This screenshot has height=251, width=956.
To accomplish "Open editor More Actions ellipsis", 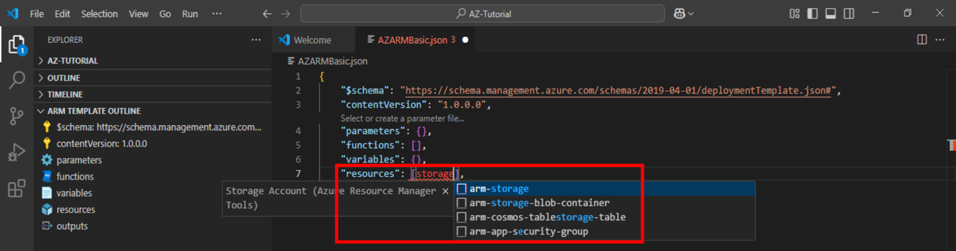I will point(940,40).
